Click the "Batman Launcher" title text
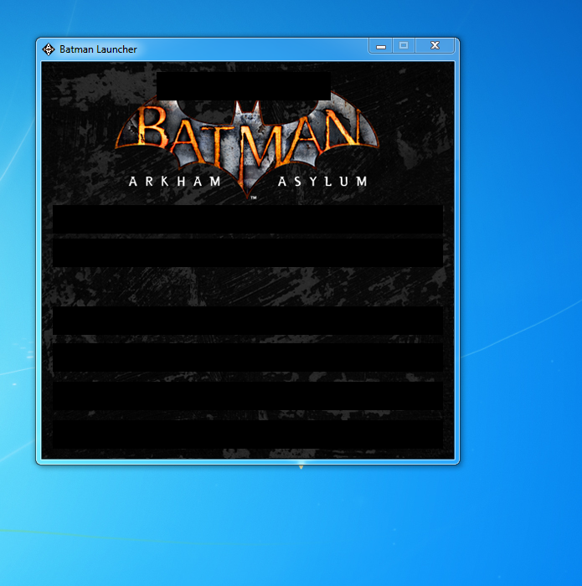The image size is (582, 586). [x=98, y=49]
